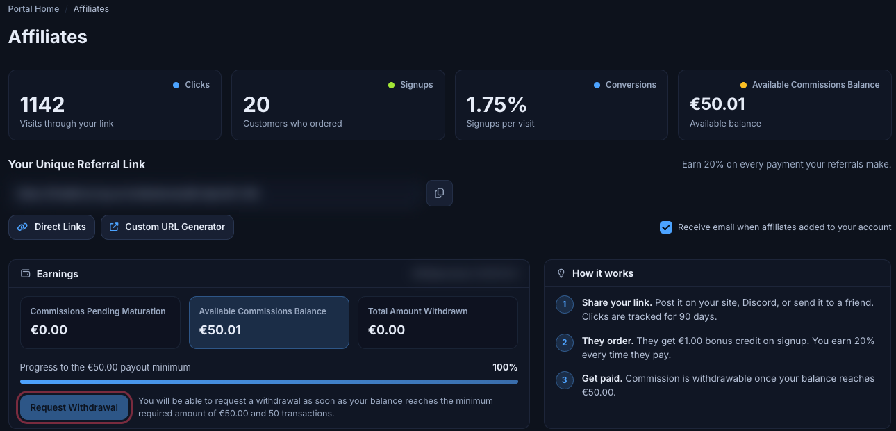The height and width of the screenshot is (431, 896).
Task: Click the step 2 number badge
Action: 565,343
